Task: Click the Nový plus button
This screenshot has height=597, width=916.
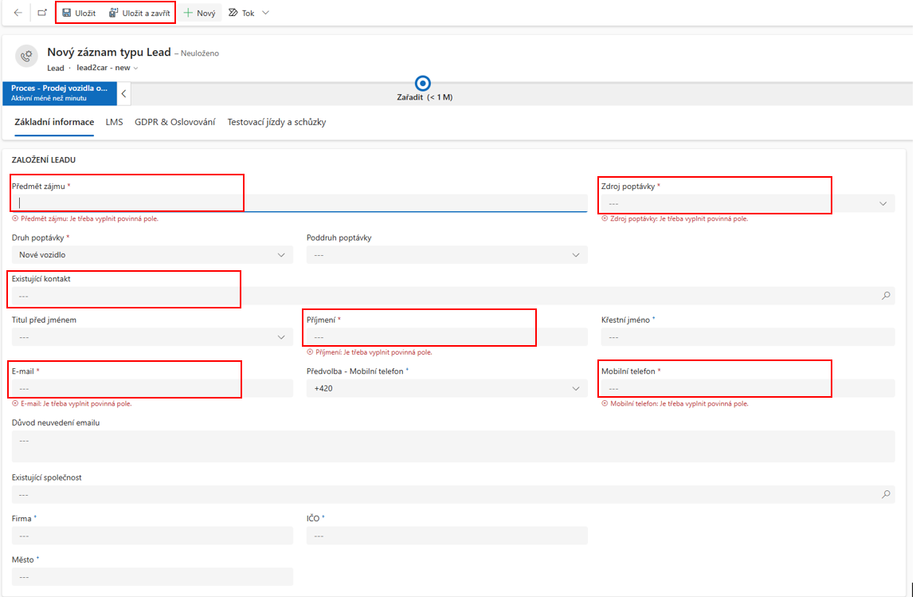Action: tap(199, 13)
